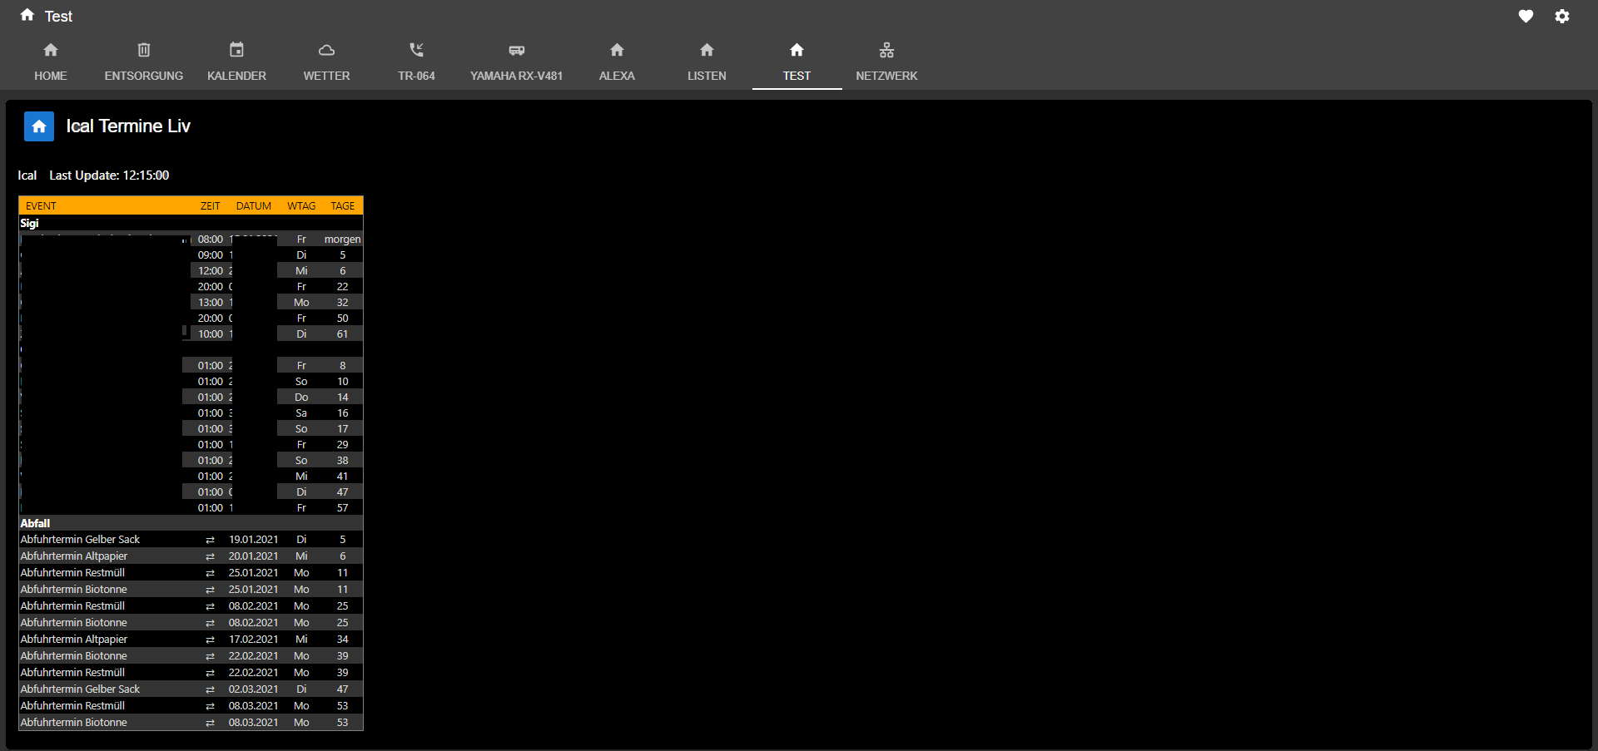Click the WETTER cloud icon
The height and width of the screenshot is (751, 1598).
click(326, 51)
